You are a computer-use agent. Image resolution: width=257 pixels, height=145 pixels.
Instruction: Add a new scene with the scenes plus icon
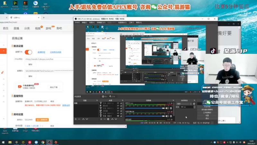tap(75, 119)
